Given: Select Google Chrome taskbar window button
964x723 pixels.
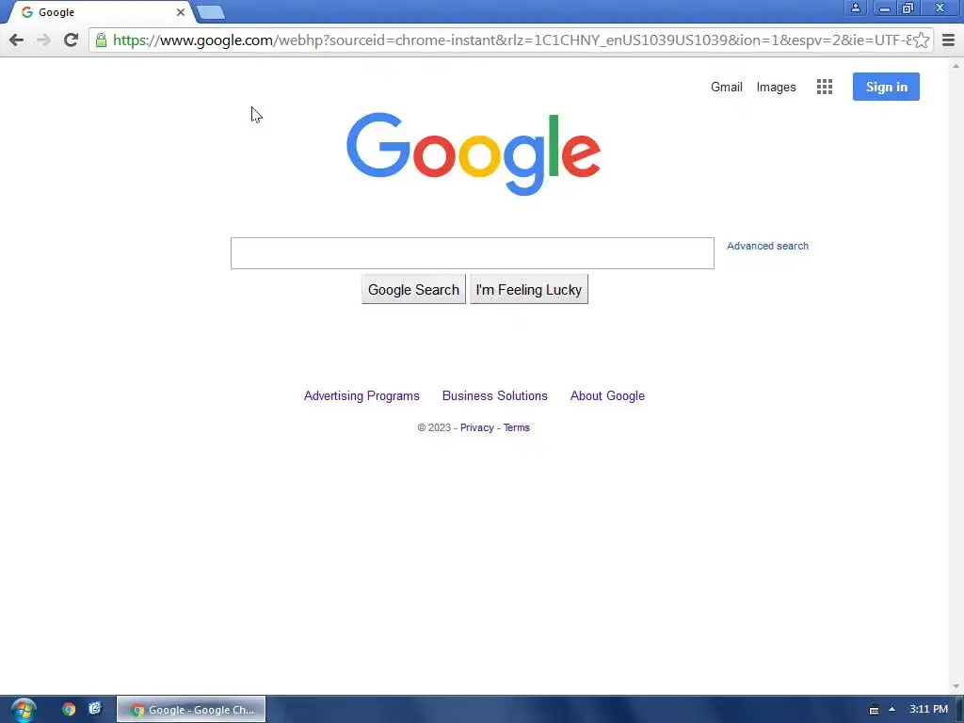Looking at the screenshot, I should (x=191, y=710).
